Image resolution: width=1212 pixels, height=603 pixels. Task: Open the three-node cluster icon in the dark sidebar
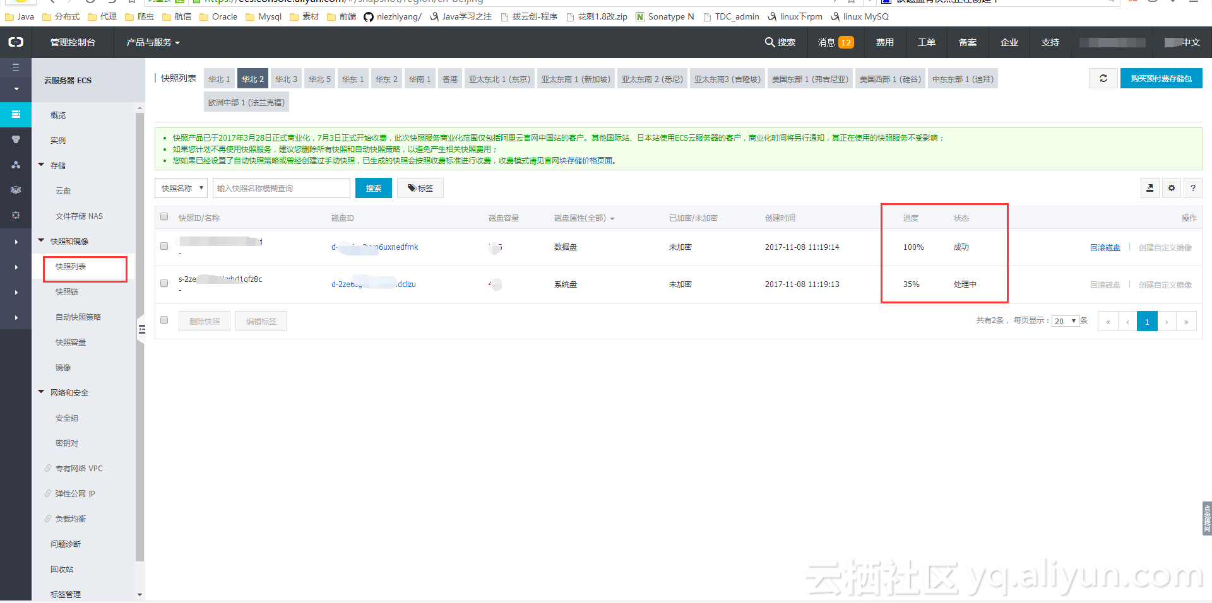16,165
